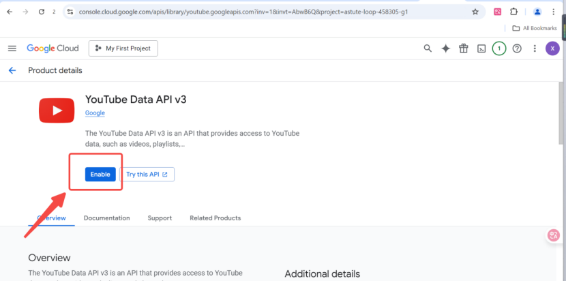Open notifications badge showing 1

pos(499,48)
